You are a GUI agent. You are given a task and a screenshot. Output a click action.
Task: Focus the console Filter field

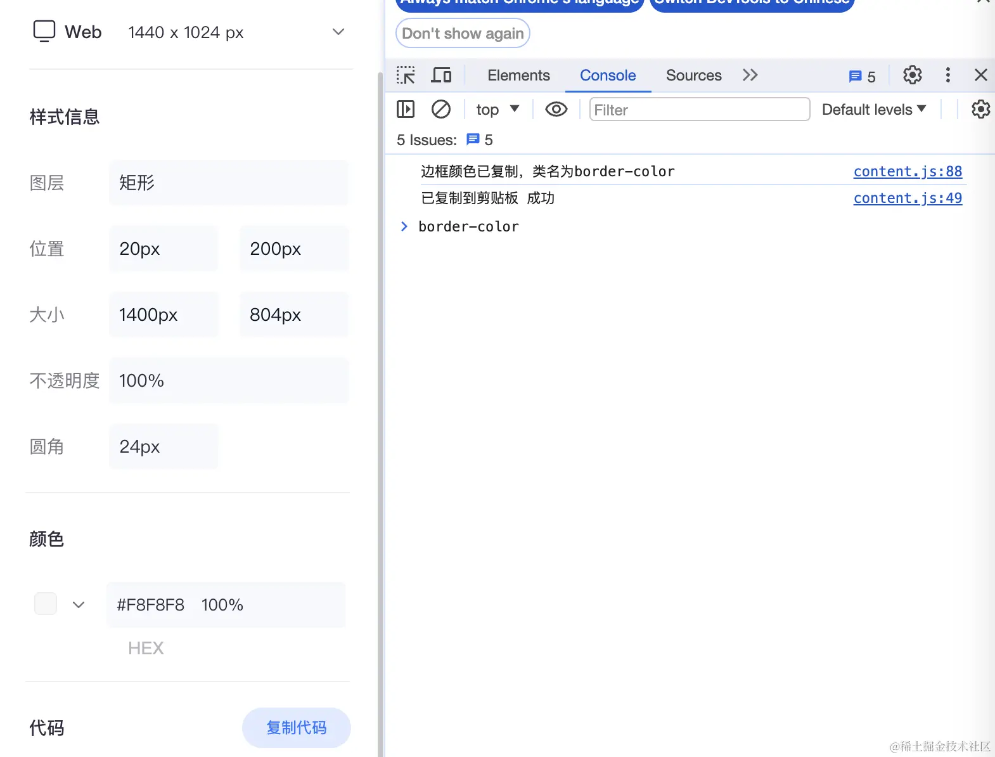pos(700,110)
